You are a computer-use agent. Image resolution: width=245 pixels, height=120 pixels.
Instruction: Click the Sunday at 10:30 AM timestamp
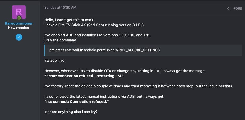(60, 8)
